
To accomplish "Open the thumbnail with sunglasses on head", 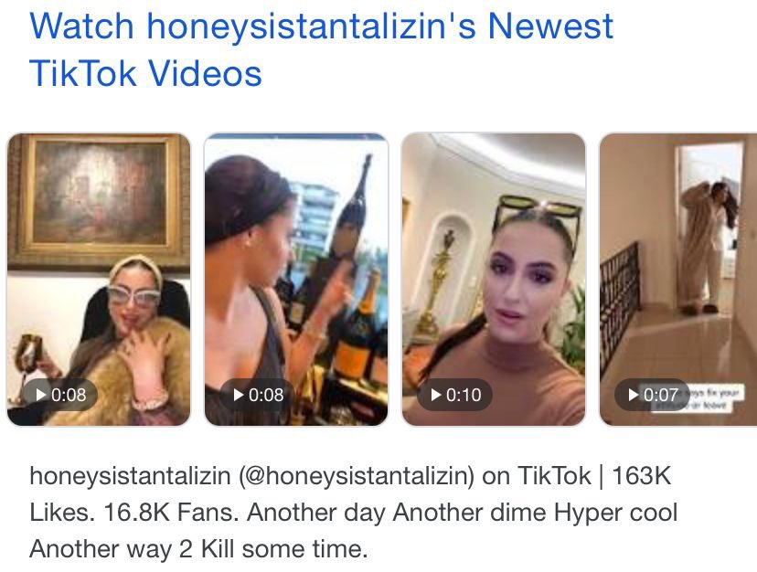I will click(494, 280).
